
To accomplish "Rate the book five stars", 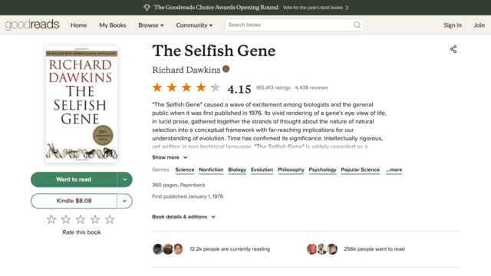I will (x=110, y=219).
